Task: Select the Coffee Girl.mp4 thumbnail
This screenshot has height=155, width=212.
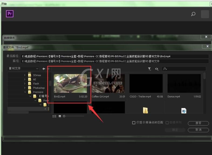Action: click(108, 83)
